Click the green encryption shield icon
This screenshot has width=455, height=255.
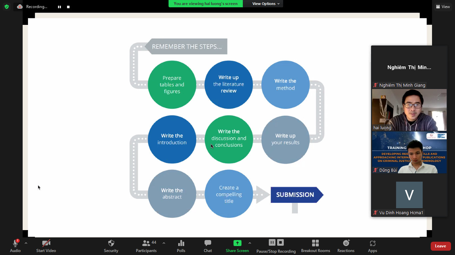pos(7,7)
